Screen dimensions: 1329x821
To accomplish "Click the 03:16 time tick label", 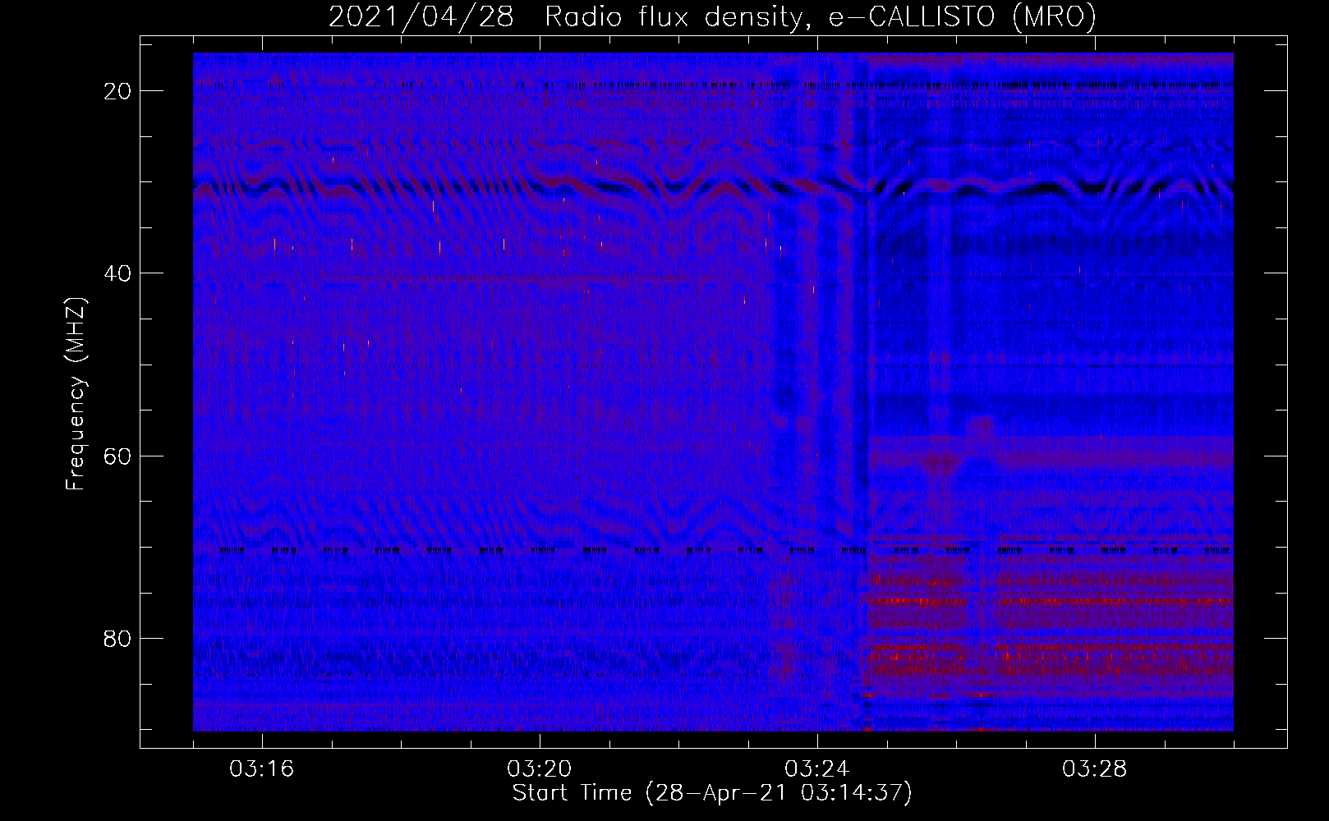I will [x=262, y=769].
